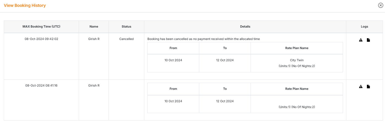The height and width of the screenshot is (125, 385).
Task: Select the Logs column header
Action: (364, 27)
